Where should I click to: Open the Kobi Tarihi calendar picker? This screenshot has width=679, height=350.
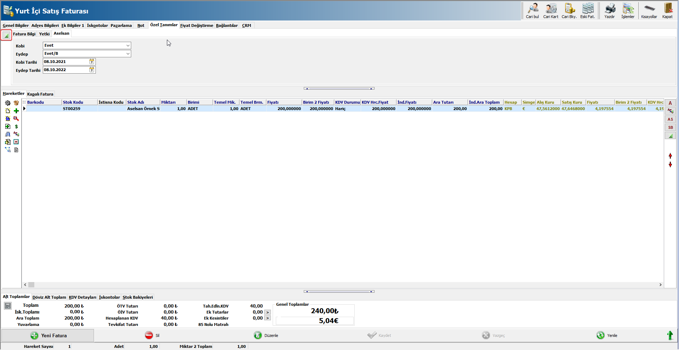92,62
